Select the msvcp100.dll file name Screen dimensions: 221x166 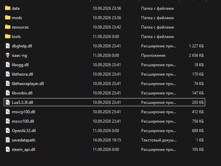pyautogui.click(x=23, y=112)
